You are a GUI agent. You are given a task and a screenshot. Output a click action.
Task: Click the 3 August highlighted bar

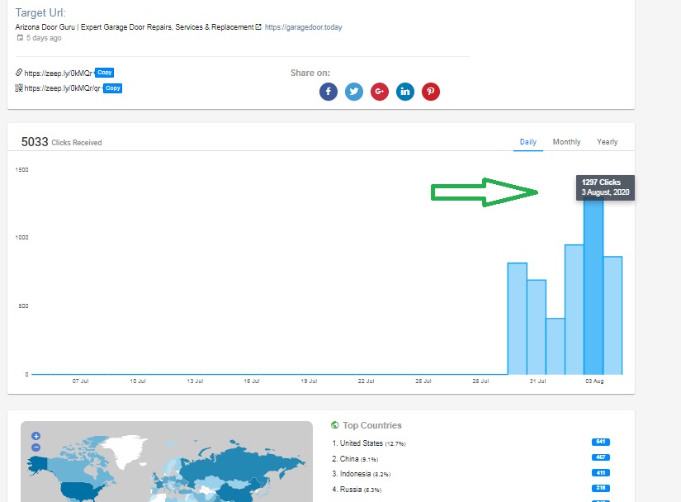[x=594, y=289]
